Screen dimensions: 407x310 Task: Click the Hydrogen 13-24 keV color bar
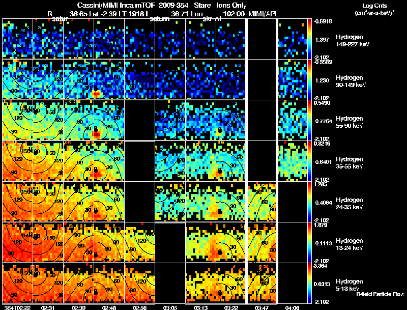[x=309, y=242]
